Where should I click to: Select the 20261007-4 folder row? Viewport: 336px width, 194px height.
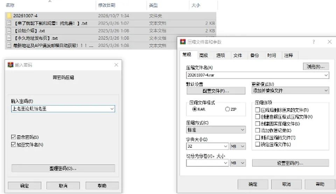click(x=111, y=16)
